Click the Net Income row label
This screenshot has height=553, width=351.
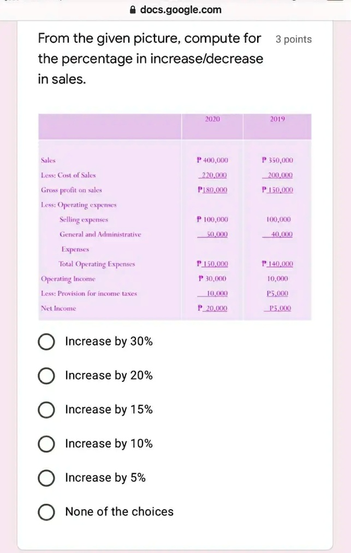click(x=58, y=308)
